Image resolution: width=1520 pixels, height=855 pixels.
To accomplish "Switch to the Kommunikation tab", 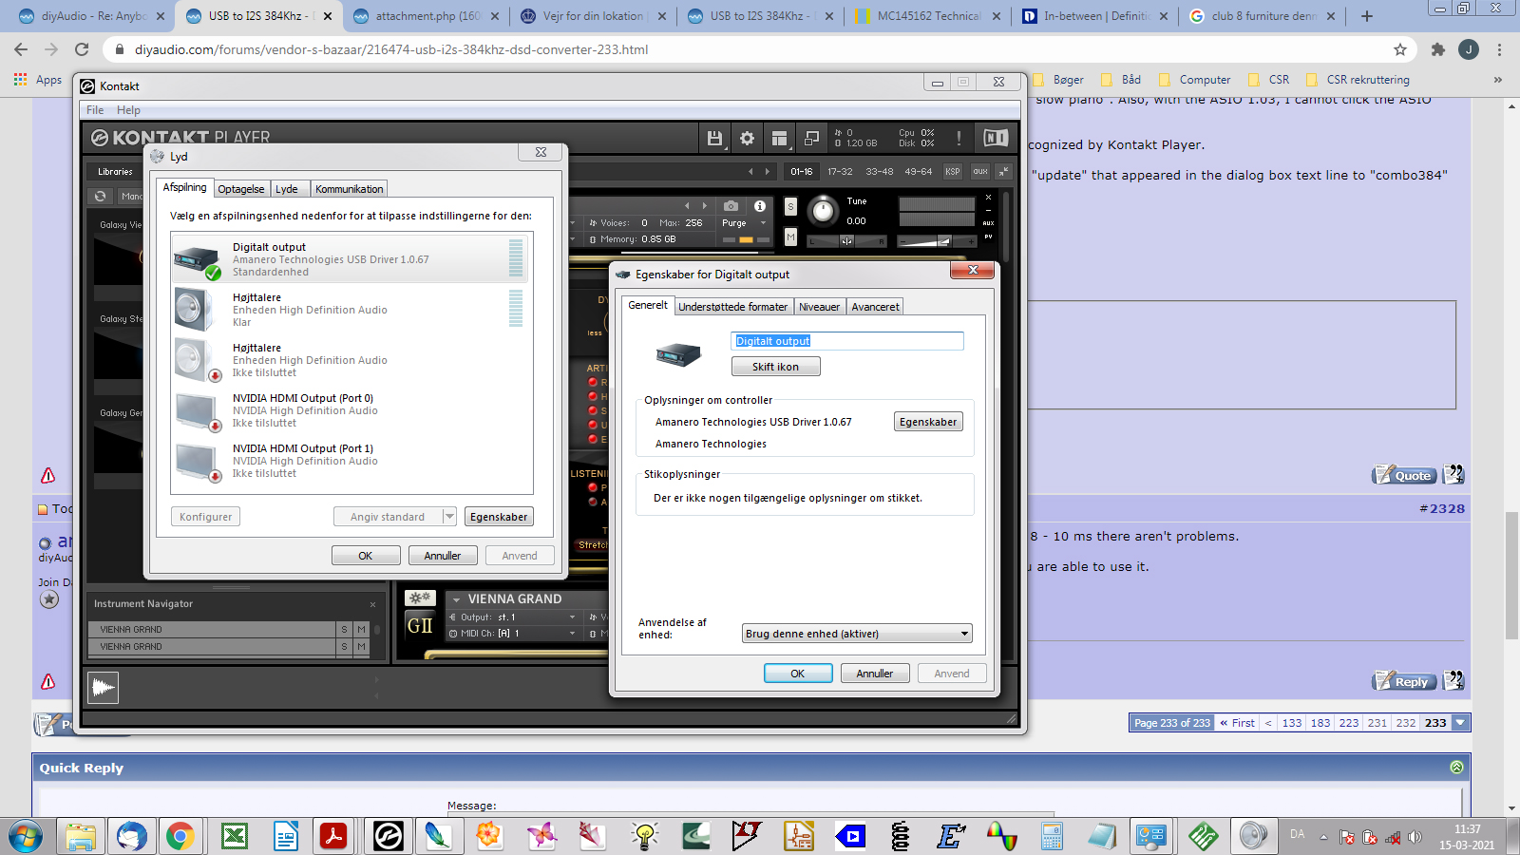I will (350, 189).
